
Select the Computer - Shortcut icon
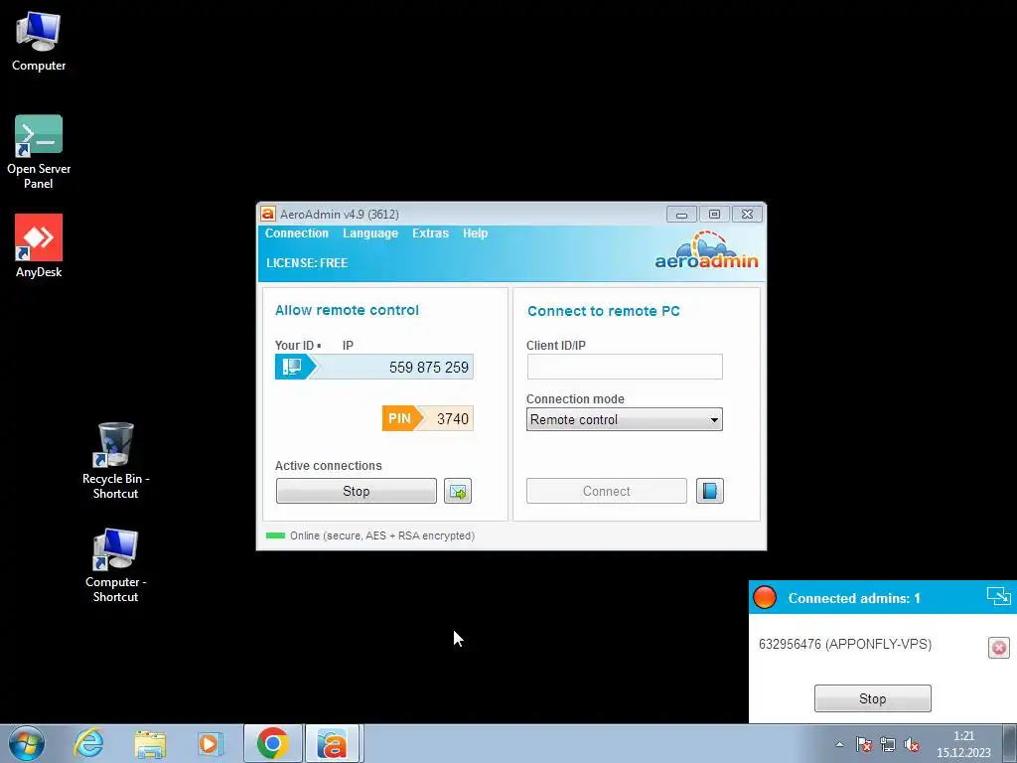(x=115, y=565)
